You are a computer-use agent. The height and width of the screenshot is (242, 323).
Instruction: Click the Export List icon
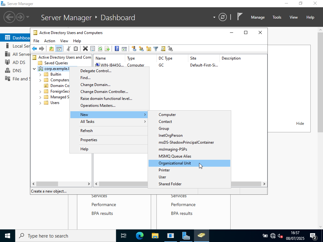[x=107, y=49]
